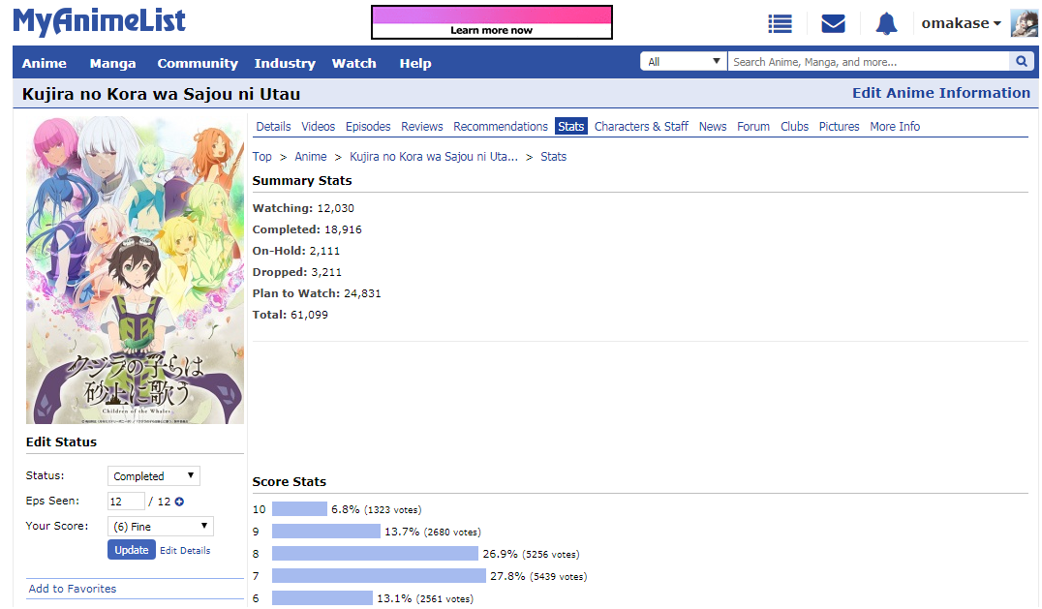This screenshot has width=1042, height=609.
Task: Switch to the Clubs tab
Action: [x=794, y=126]
